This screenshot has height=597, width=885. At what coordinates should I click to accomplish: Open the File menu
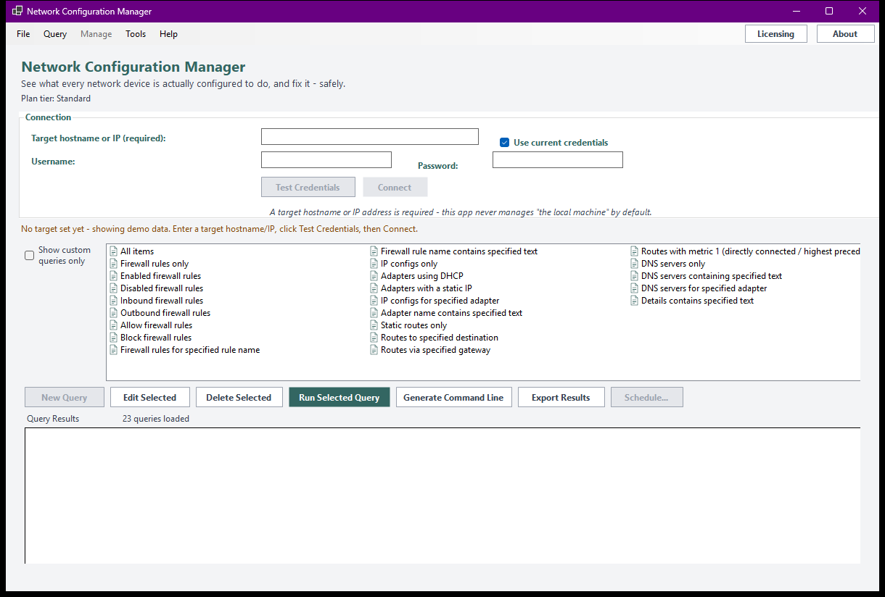point(23,34)
